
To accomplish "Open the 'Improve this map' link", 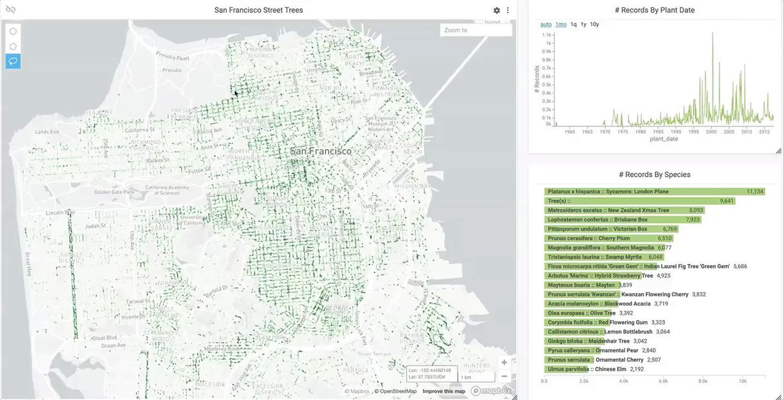I will pyautogui.click(x=444, y=392).
